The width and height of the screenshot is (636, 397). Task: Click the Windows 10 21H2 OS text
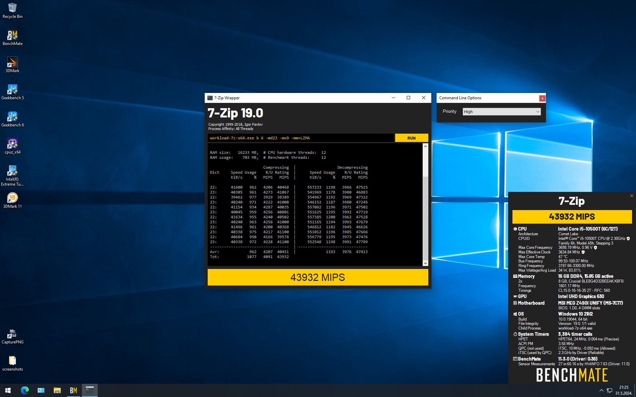[575, 314]
